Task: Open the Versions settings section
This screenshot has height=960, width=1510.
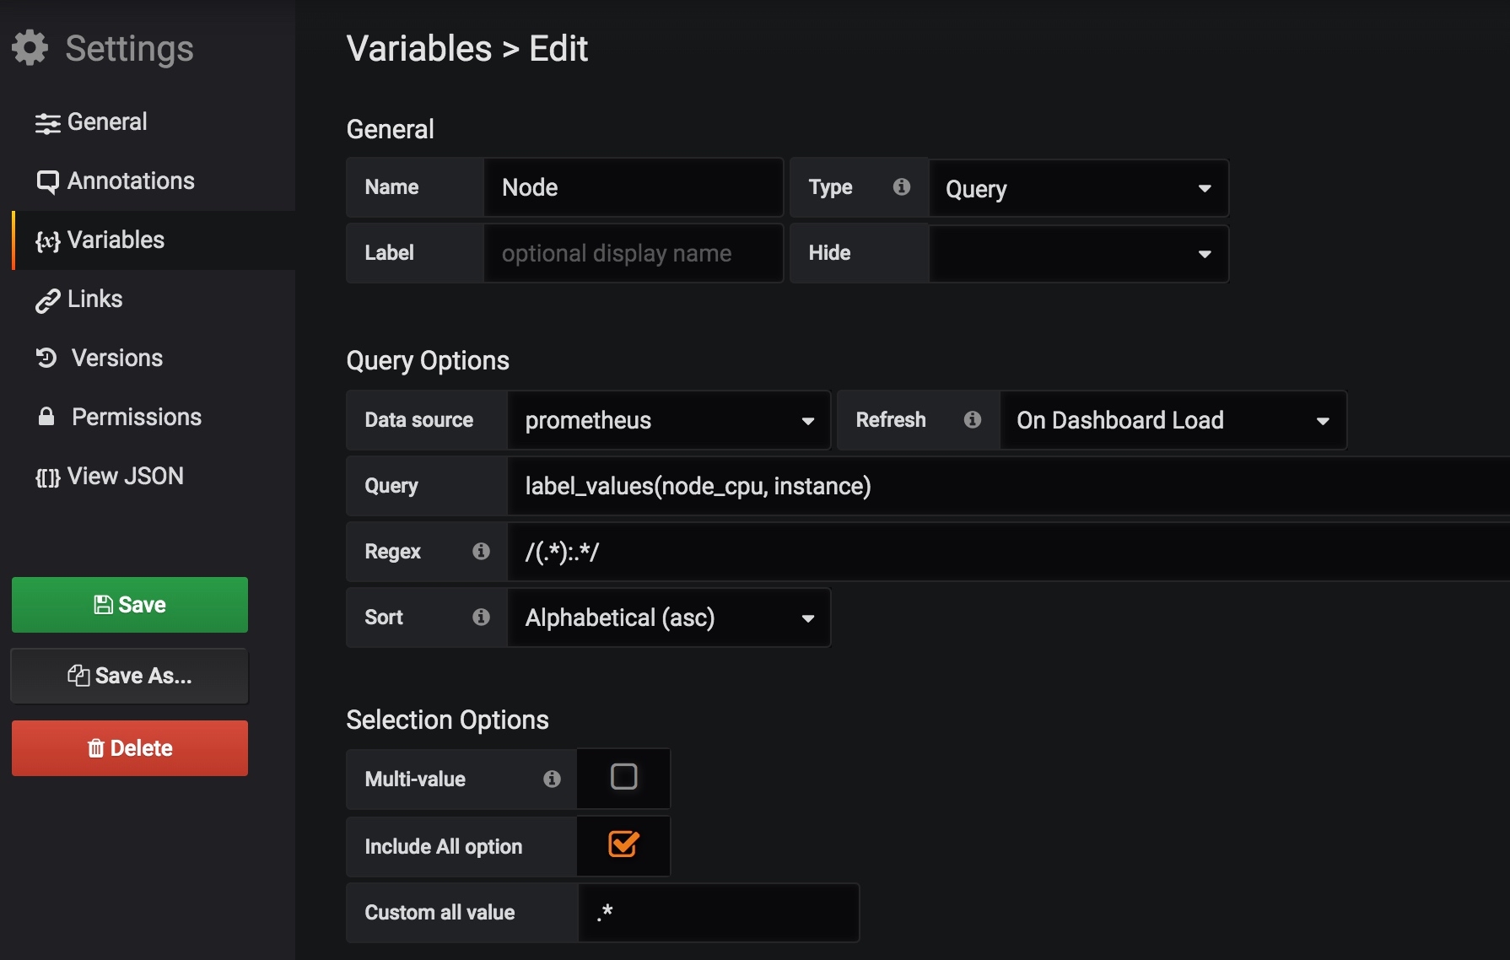Action: [x=116, y=358]
